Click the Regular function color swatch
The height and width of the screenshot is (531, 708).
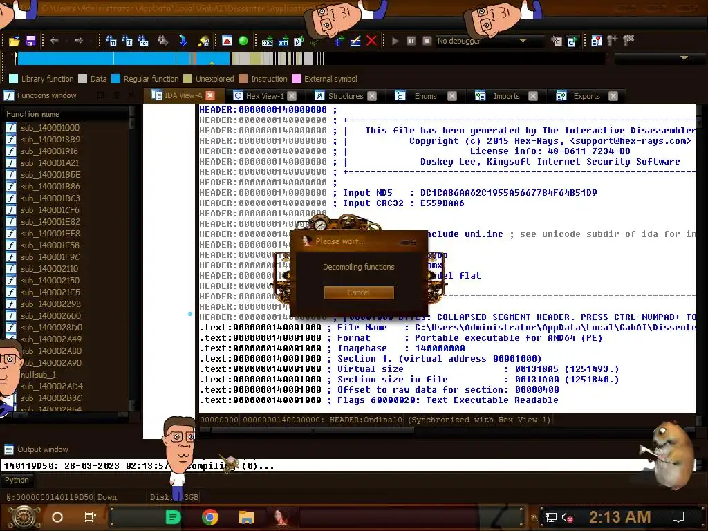point(115,79)
